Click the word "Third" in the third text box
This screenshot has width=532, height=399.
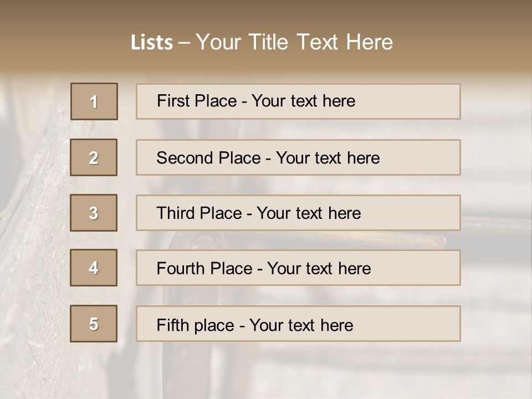(176, 213)
